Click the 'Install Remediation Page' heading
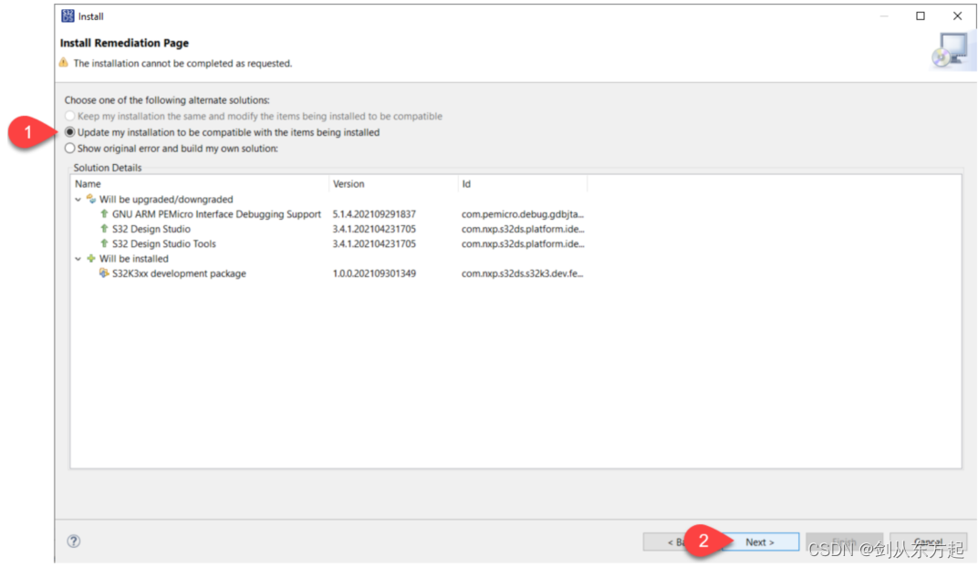 click(x=124, y=42)
